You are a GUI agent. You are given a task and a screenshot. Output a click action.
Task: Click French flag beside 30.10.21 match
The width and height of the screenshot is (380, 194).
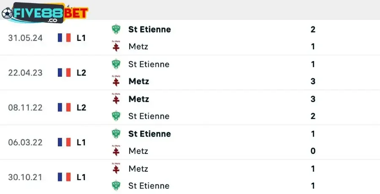[x=64, y=177]
